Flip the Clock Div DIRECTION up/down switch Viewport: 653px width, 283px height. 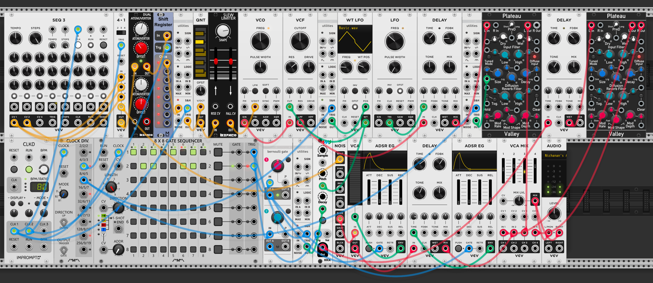coord(64,222)
